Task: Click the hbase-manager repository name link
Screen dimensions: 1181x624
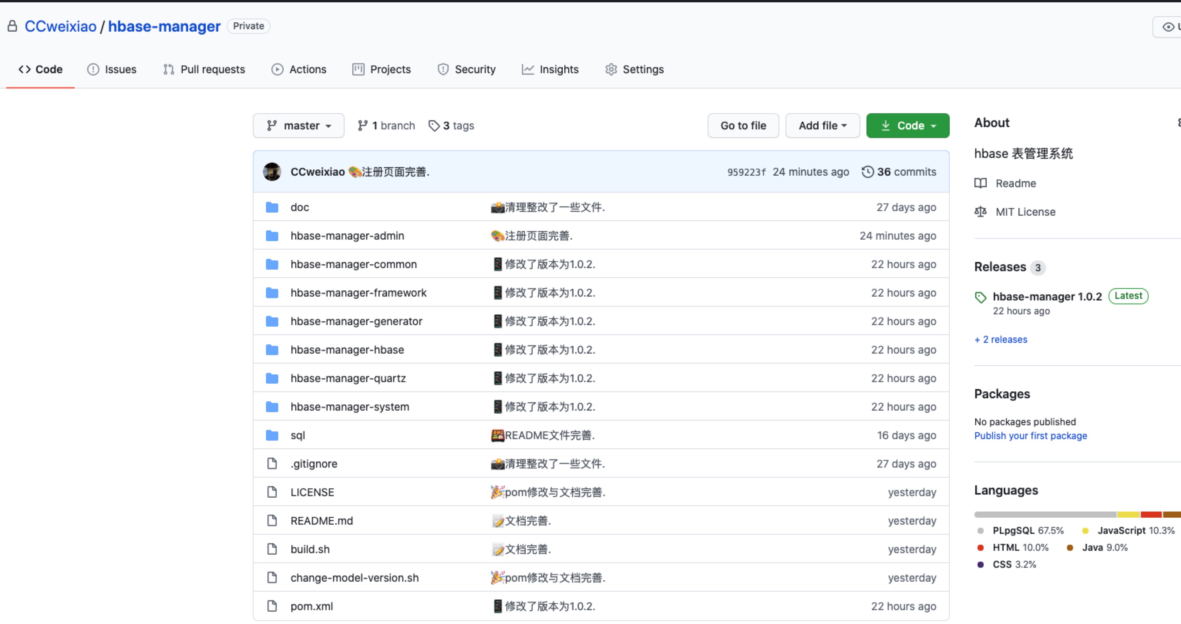Action: coord(164,26)
